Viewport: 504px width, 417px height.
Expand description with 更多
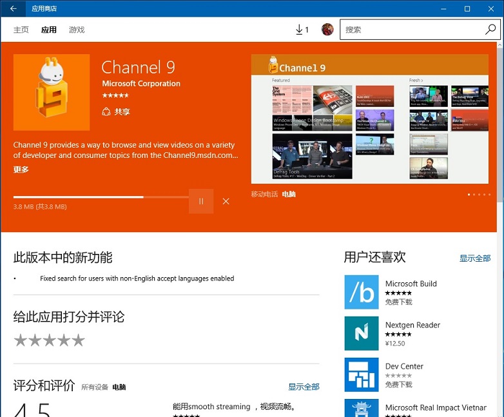21,170
